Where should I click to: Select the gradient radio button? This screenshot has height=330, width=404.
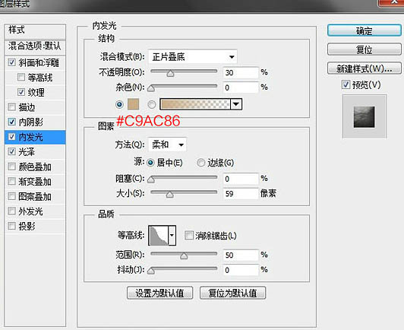[152, 104]
